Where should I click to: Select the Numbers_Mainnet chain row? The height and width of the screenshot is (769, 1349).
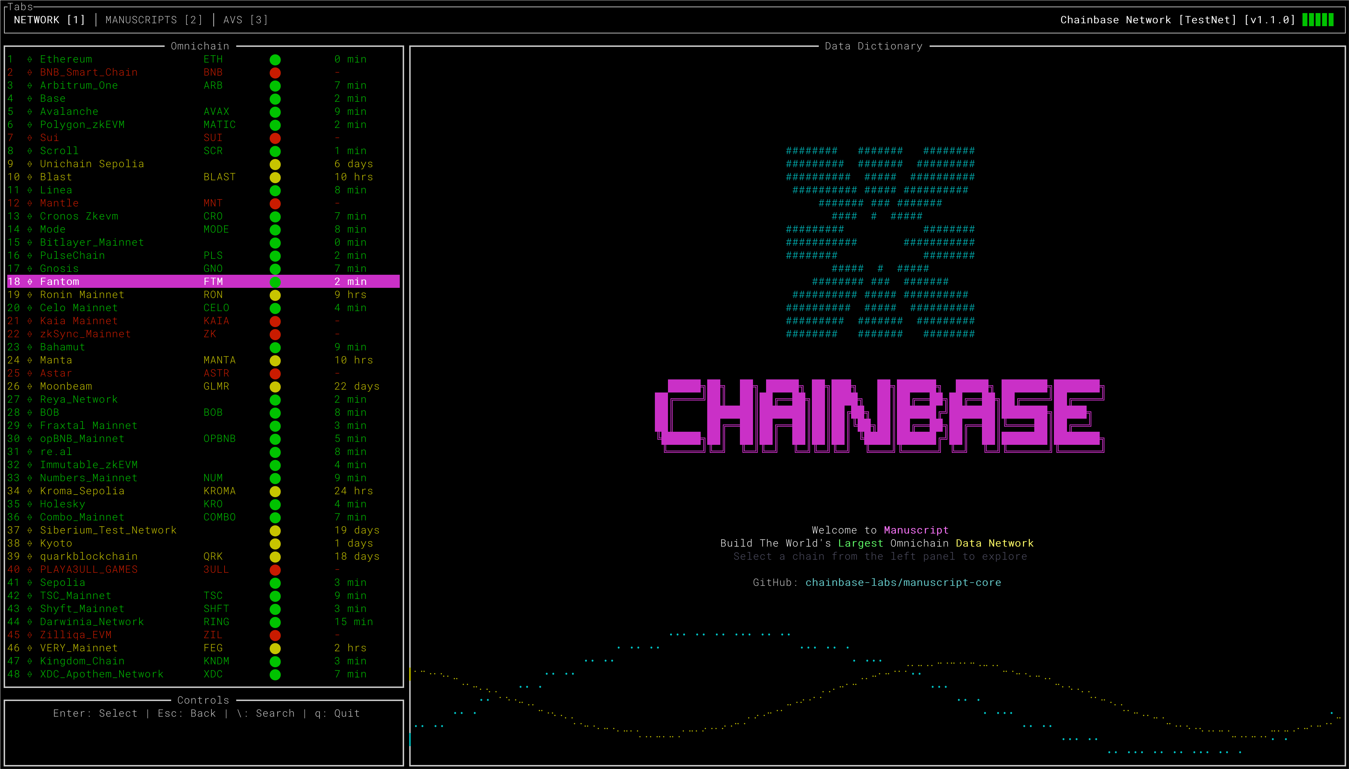click(203, 478)
